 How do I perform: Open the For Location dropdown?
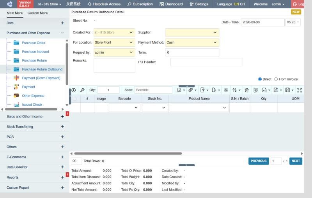pos(114,42)
